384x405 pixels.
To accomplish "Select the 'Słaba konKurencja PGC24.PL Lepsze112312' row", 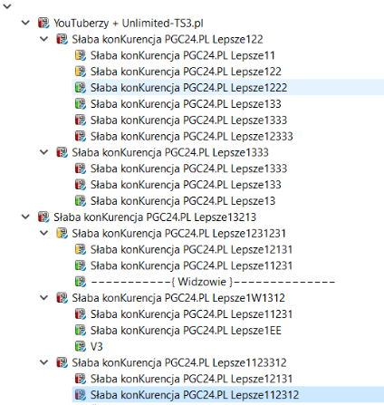I will 228,395.
